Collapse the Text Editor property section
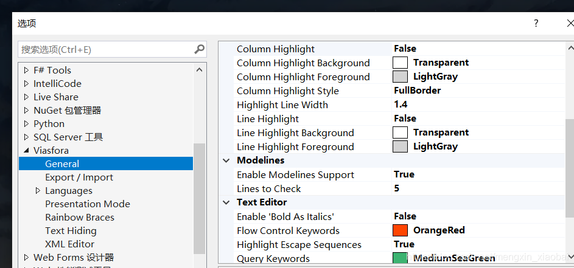This screenshot has width=574, height=268. click(226, 202)
